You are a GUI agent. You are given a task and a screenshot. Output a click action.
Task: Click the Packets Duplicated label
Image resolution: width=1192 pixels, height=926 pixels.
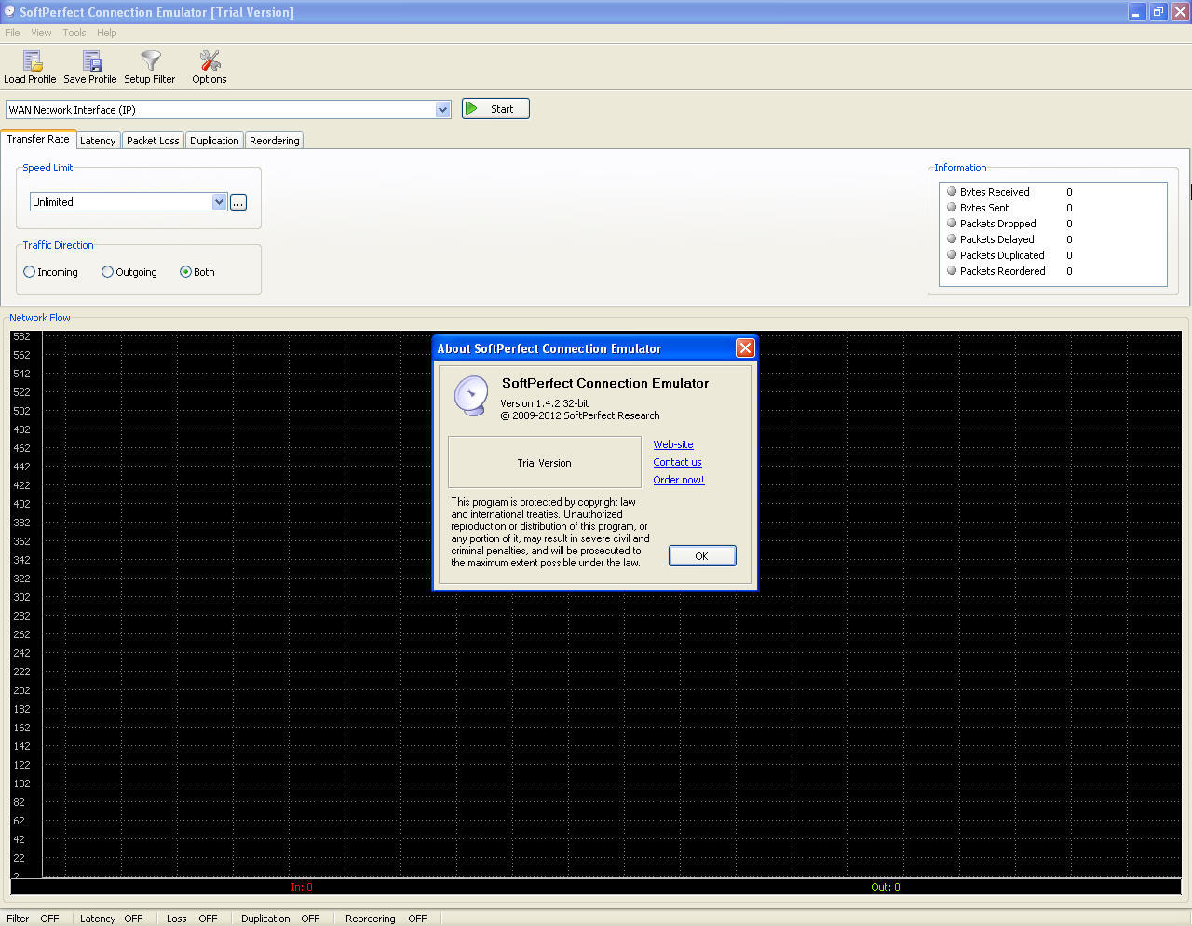point(1002,255)
